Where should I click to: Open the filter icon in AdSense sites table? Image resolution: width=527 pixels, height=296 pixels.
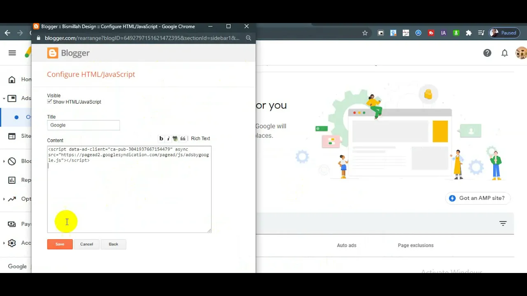pyautogui.click(x=503, y=223)
